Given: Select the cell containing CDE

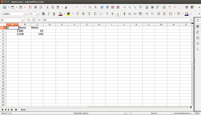Looking at the screenshot, I should [x=25, y=34].
